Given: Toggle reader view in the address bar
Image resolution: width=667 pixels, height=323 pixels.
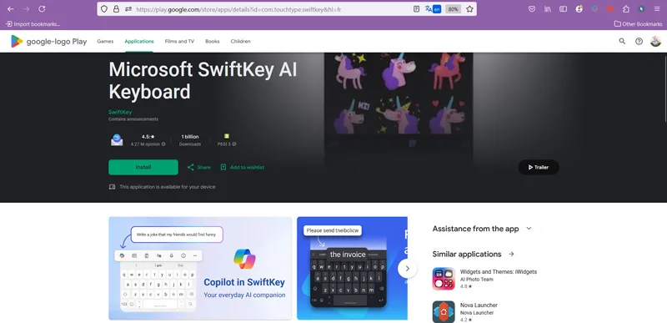Looking at the screenshot, I should pyautogui.click(x=416, y=9).
